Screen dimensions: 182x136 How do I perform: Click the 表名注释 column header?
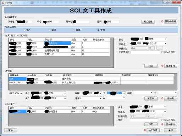pos(78,75)
